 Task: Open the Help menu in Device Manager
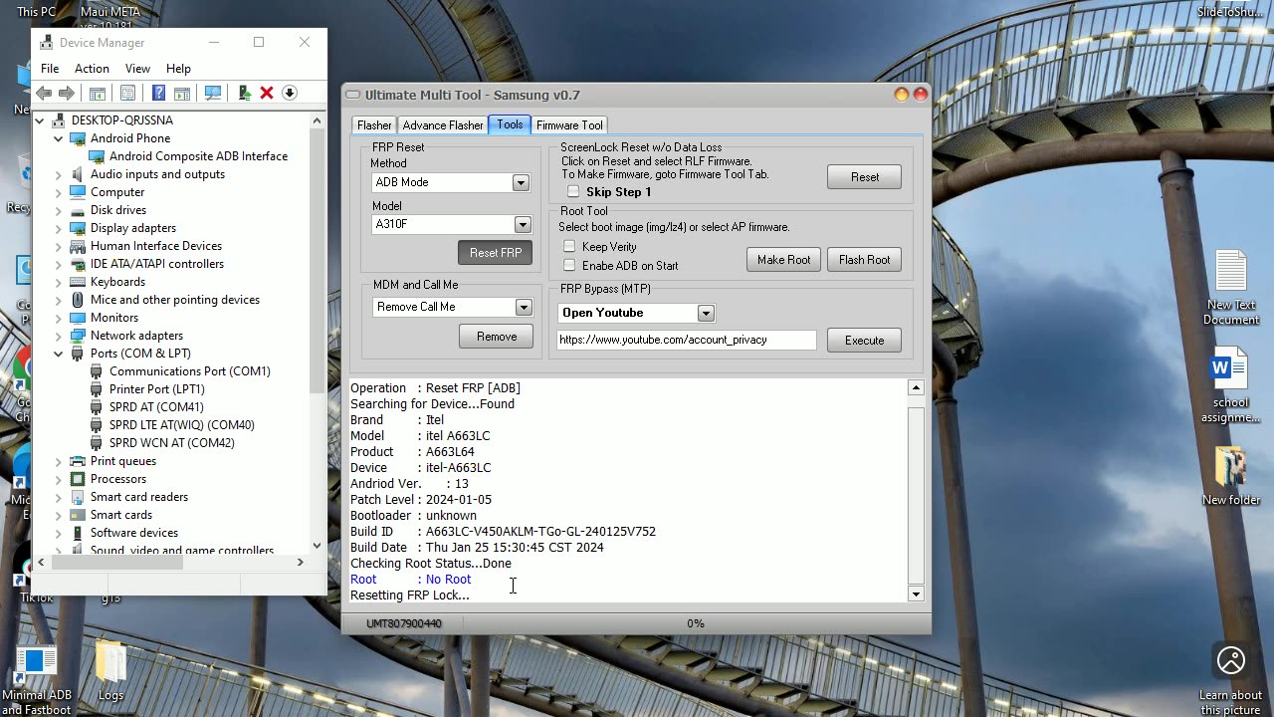click(178, 69)
